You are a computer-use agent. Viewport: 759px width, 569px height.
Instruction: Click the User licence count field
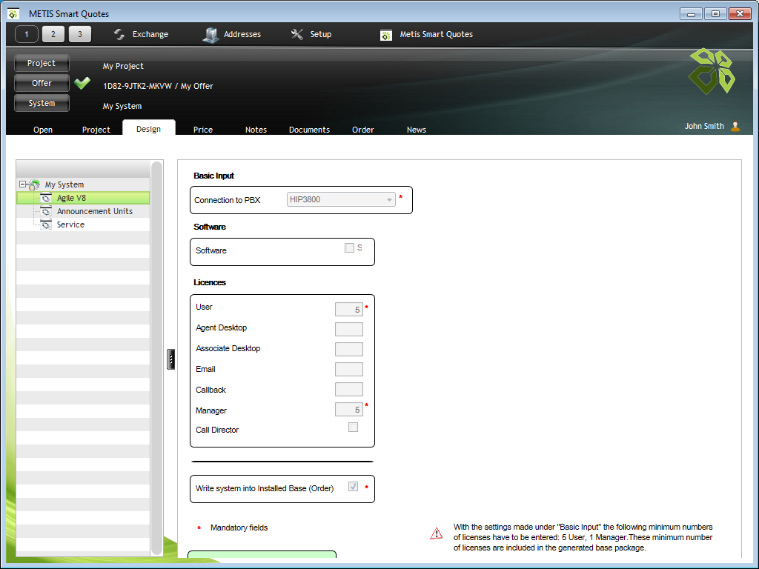tap(349, 309)
